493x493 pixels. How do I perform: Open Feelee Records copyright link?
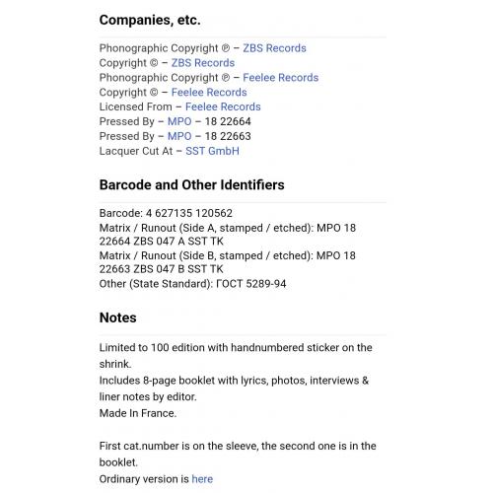coord(209,93)
